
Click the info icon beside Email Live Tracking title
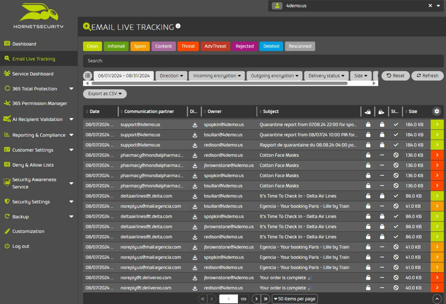coord(178,26)
